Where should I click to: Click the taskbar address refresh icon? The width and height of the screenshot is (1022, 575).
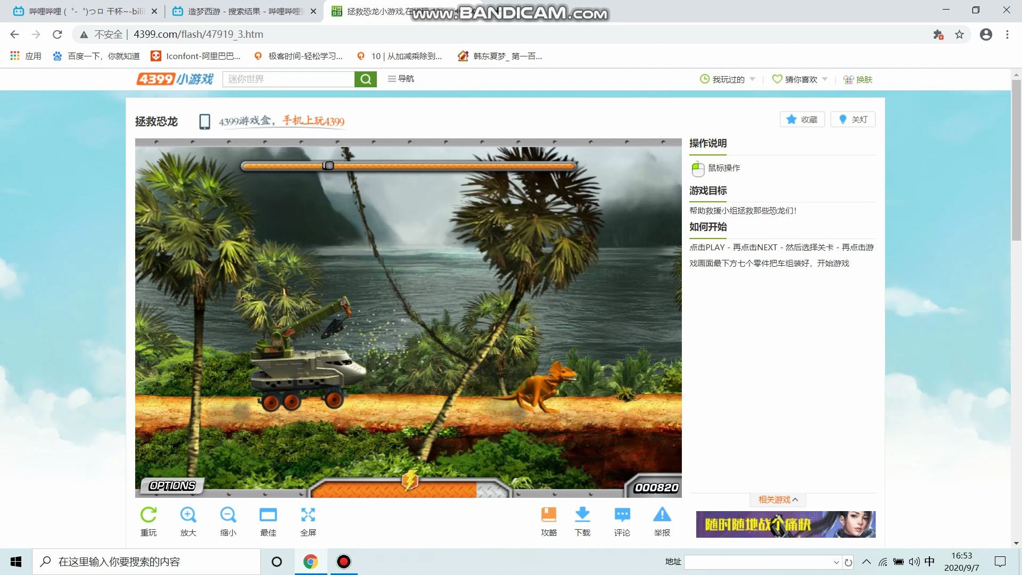[848, 562]
